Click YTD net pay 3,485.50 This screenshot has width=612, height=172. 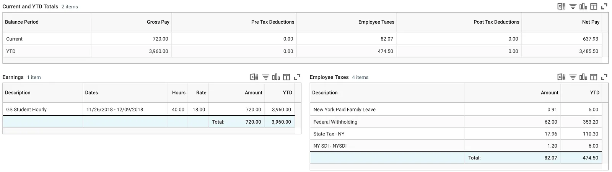(x=589, y=51)
